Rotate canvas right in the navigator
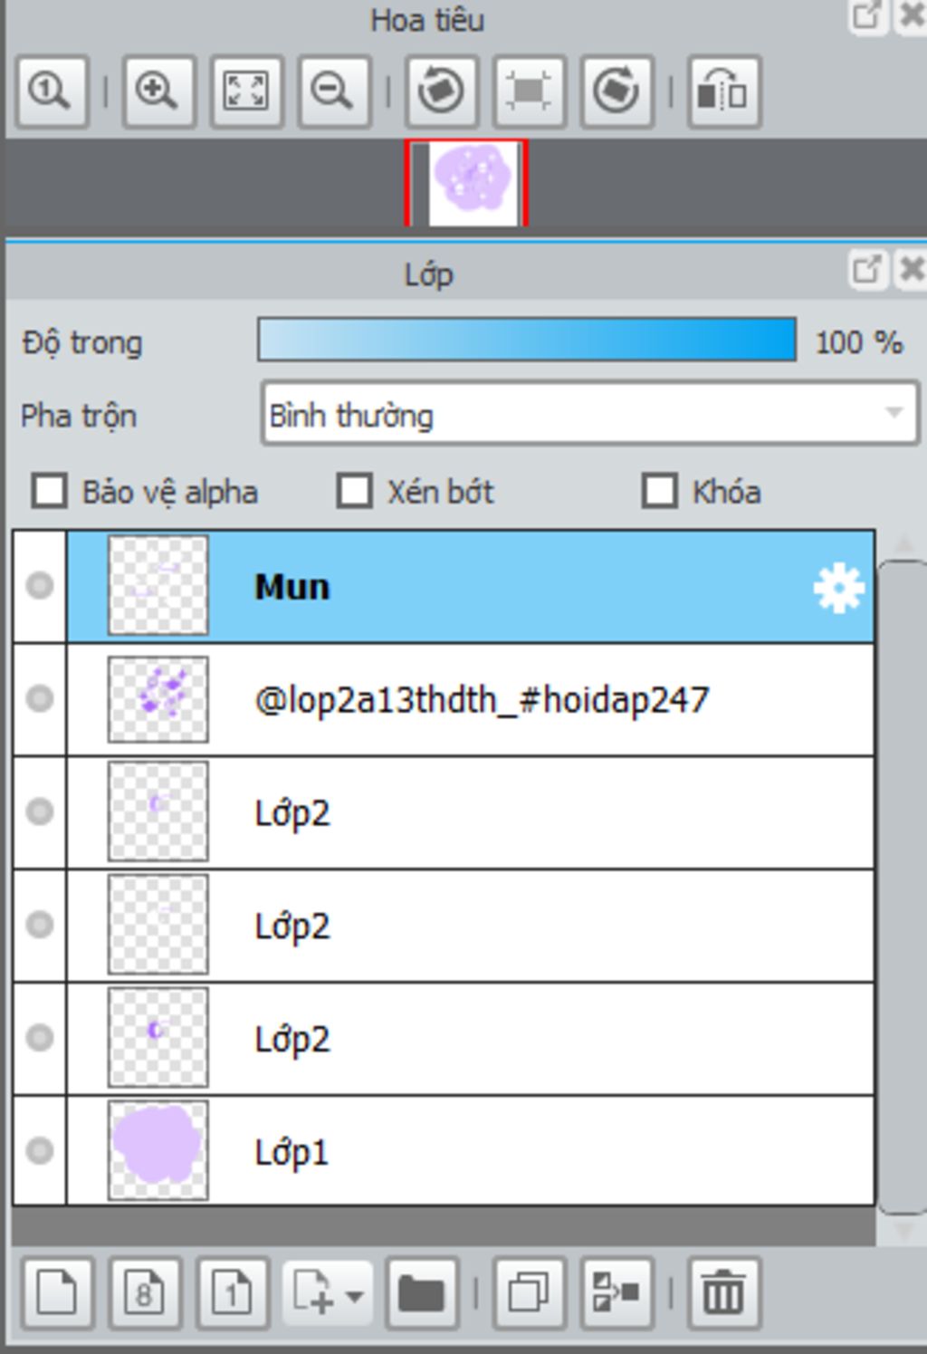Image resolution: width=927 pixels, height=1354 pixels. pyautogui.click(x=617, y=91)
